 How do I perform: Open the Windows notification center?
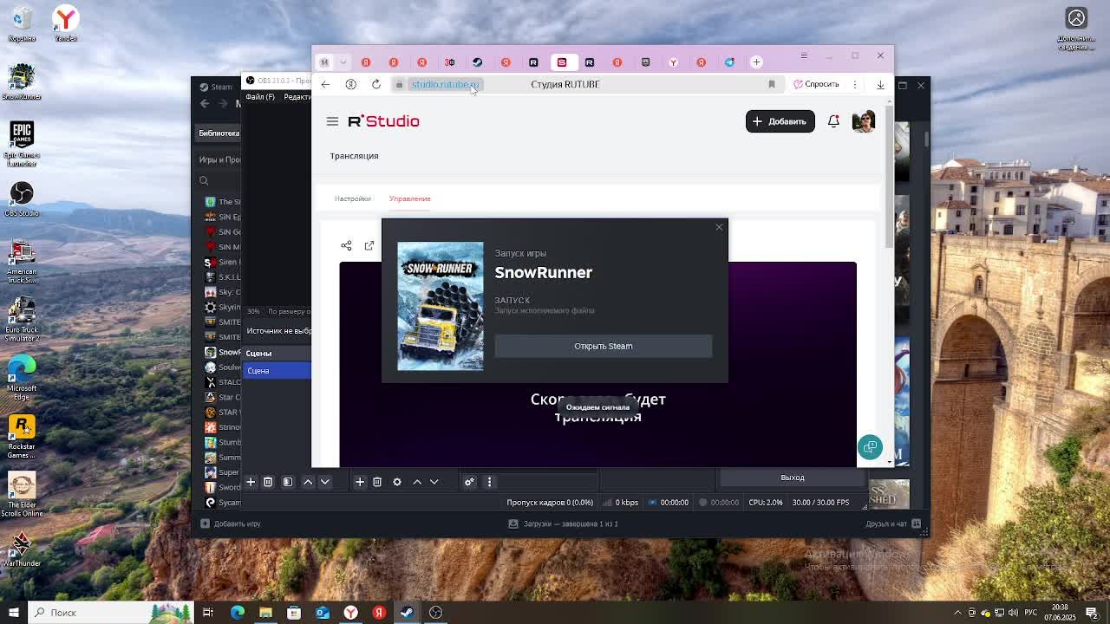tap(1093, 613)
